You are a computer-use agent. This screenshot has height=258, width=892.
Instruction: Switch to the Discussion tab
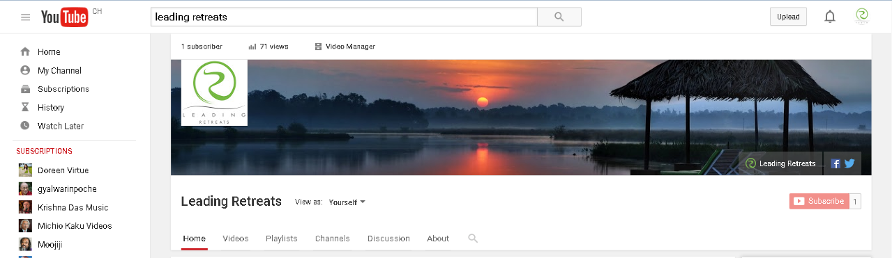pos(388,239)
